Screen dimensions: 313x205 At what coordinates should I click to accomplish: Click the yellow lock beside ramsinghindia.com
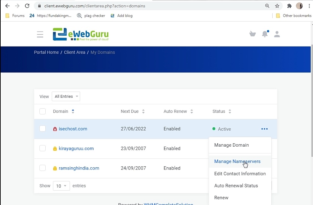tap(55, 168)
